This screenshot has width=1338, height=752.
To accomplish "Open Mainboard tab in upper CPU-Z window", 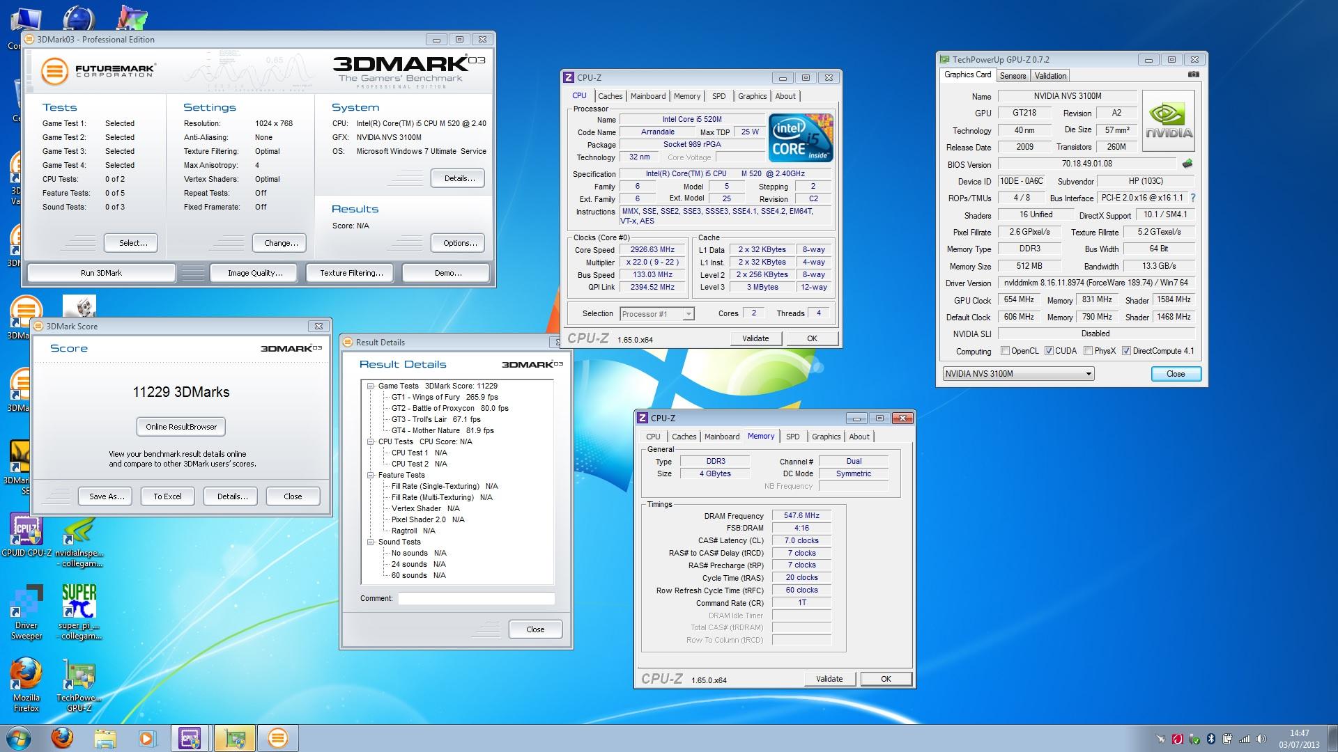I will click(648, 96).
